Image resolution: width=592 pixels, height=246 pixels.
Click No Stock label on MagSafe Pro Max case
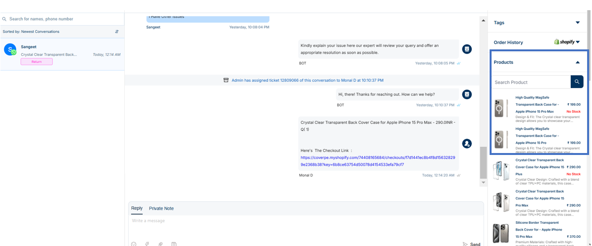click(574, 111)
